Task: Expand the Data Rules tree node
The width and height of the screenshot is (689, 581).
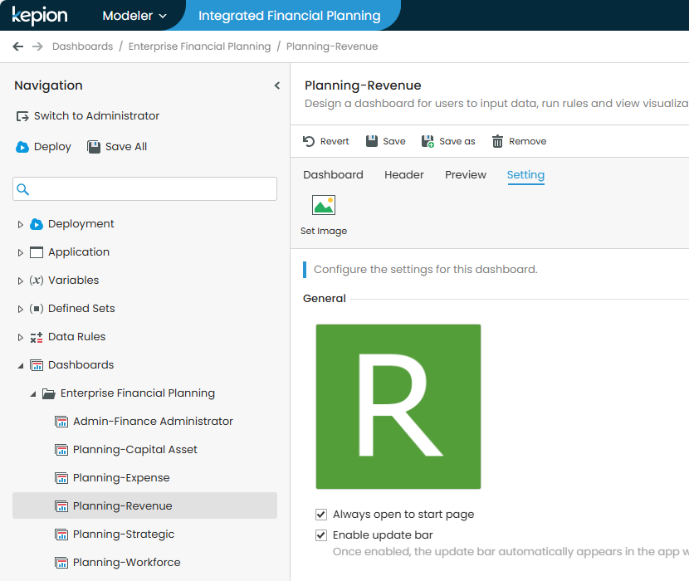Action: 21,337
